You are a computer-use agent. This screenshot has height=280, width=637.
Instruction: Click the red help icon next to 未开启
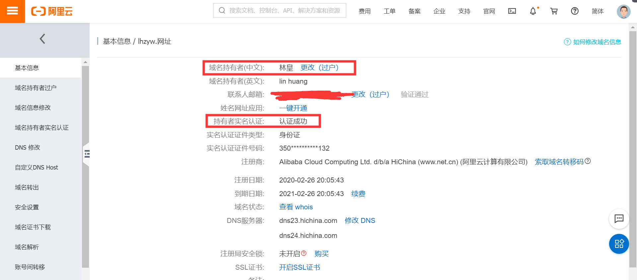point(304,253)
